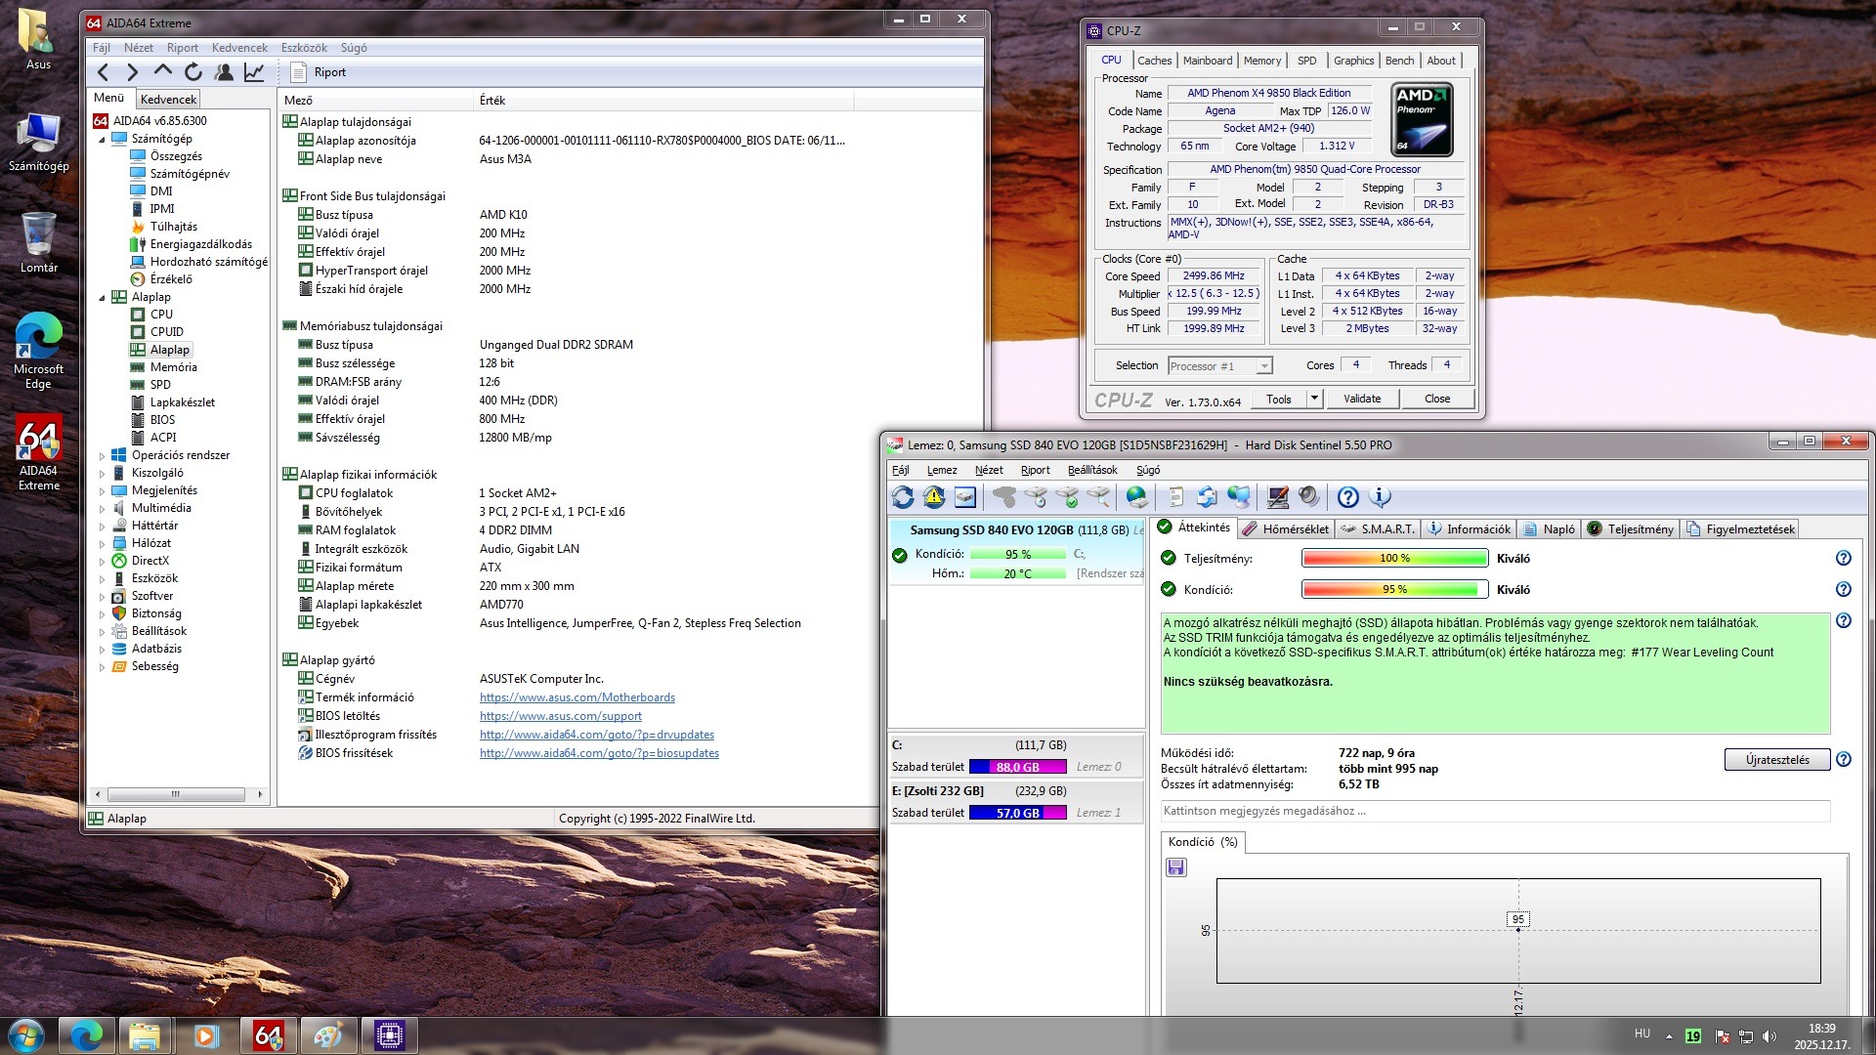The image size is (1876, 1055).
Task: Click the megjegyzés comment input field
Action: tap(1494, 811)
